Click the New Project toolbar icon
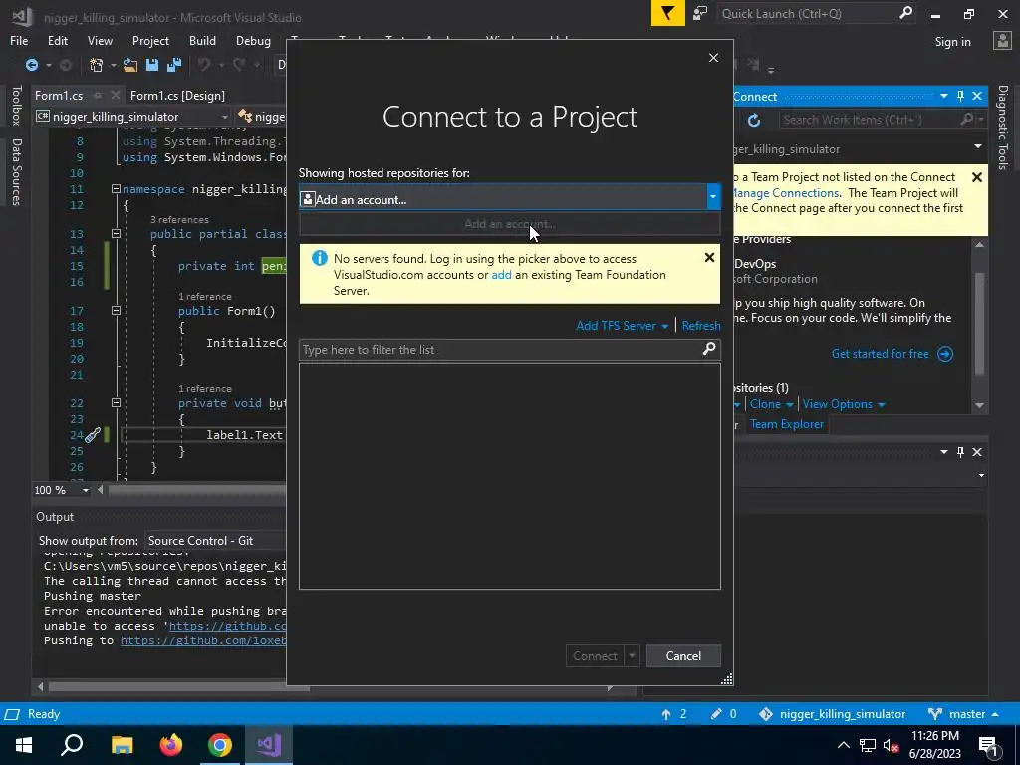 (x=97, y=65)
